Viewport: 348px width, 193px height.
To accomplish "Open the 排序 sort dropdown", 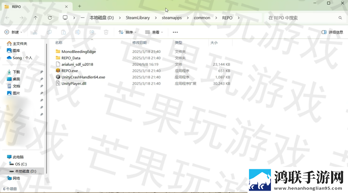I will (127, 32).
